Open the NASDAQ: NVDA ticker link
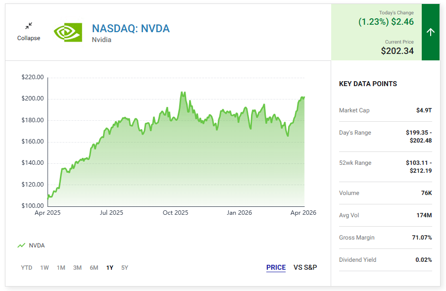This screenshot has height=291, width=446. click(x=131, y=28)
